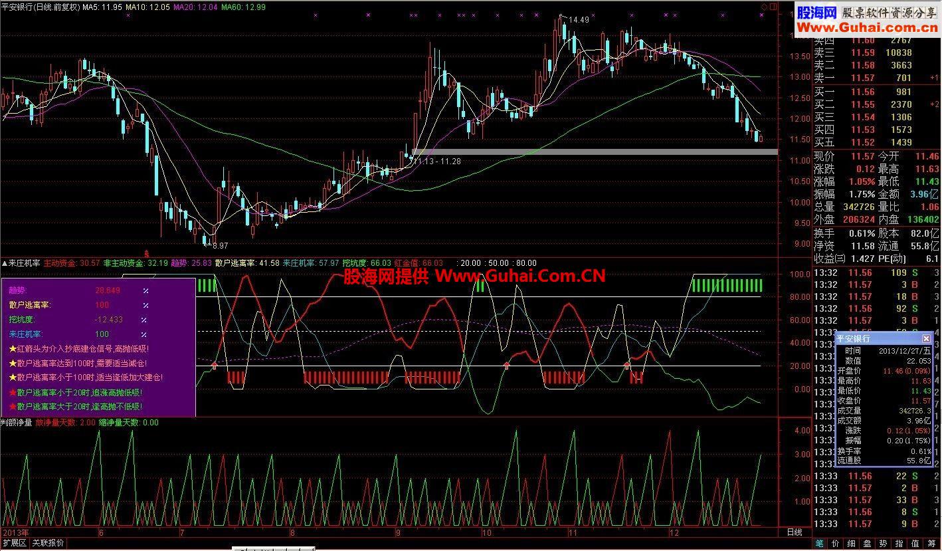Open the 势 tab
This screenshot has height=551, width=942.
tap(884, 543)
